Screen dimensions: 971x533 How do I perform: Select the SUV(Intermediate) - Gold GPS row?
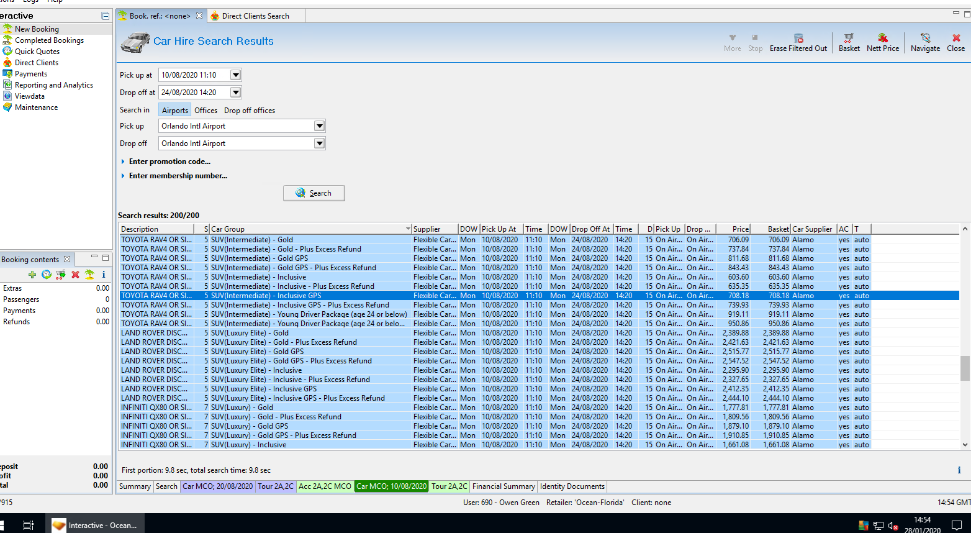coord(495,258)
